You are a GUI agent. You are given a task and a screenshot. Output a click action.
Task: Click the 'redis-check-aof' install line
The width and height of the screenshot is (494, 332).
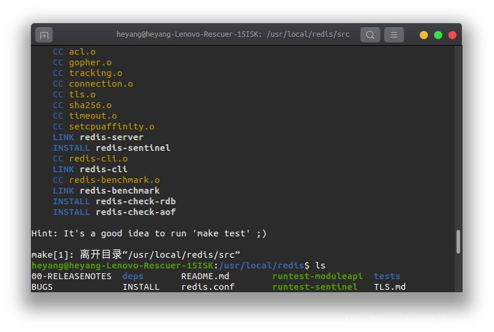click(114, 212)
